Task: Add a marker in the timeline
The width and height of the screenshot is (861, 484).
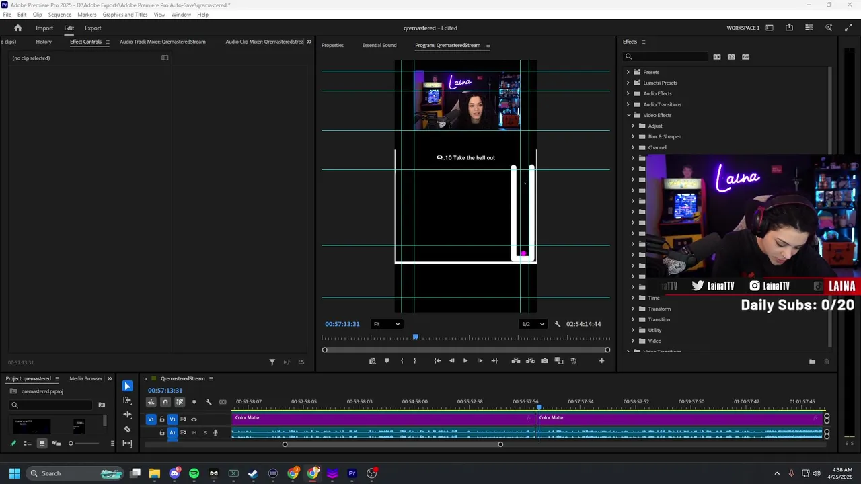Action: (x=194, y=402)
